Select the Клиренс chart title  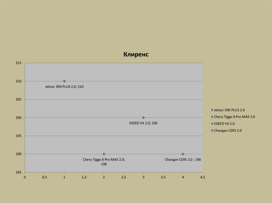coord(136,54)
